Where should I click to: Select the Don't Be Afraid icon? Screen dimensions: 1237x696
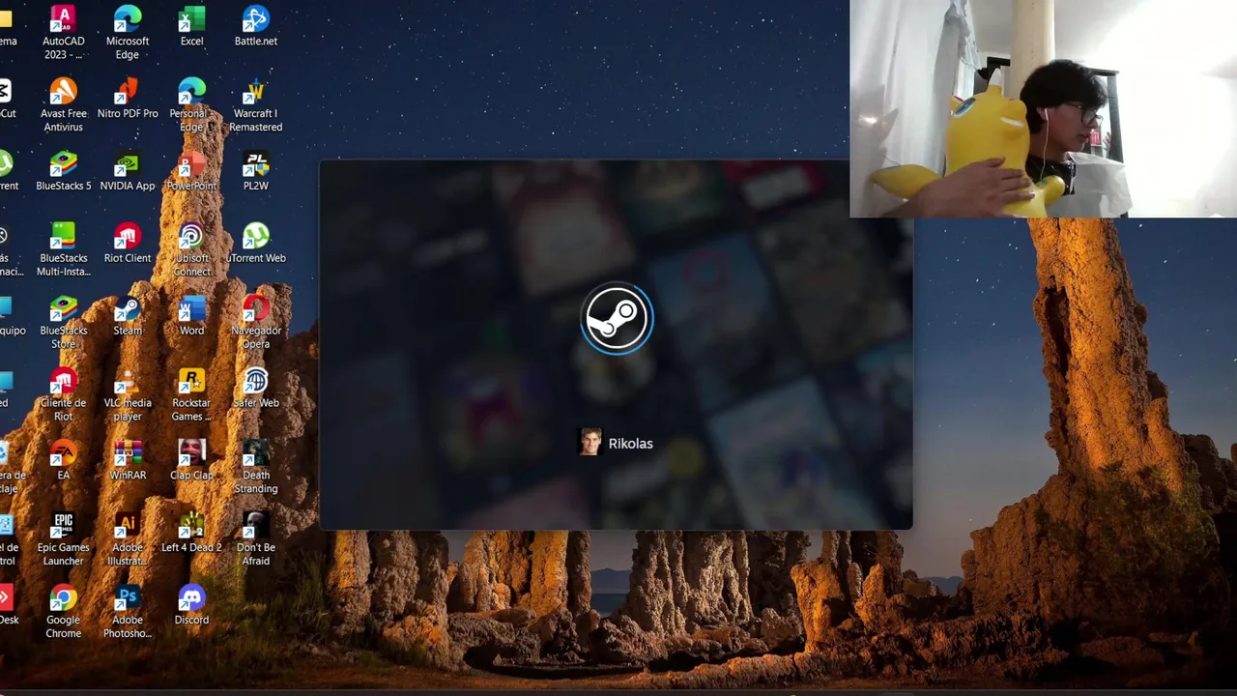256,539
